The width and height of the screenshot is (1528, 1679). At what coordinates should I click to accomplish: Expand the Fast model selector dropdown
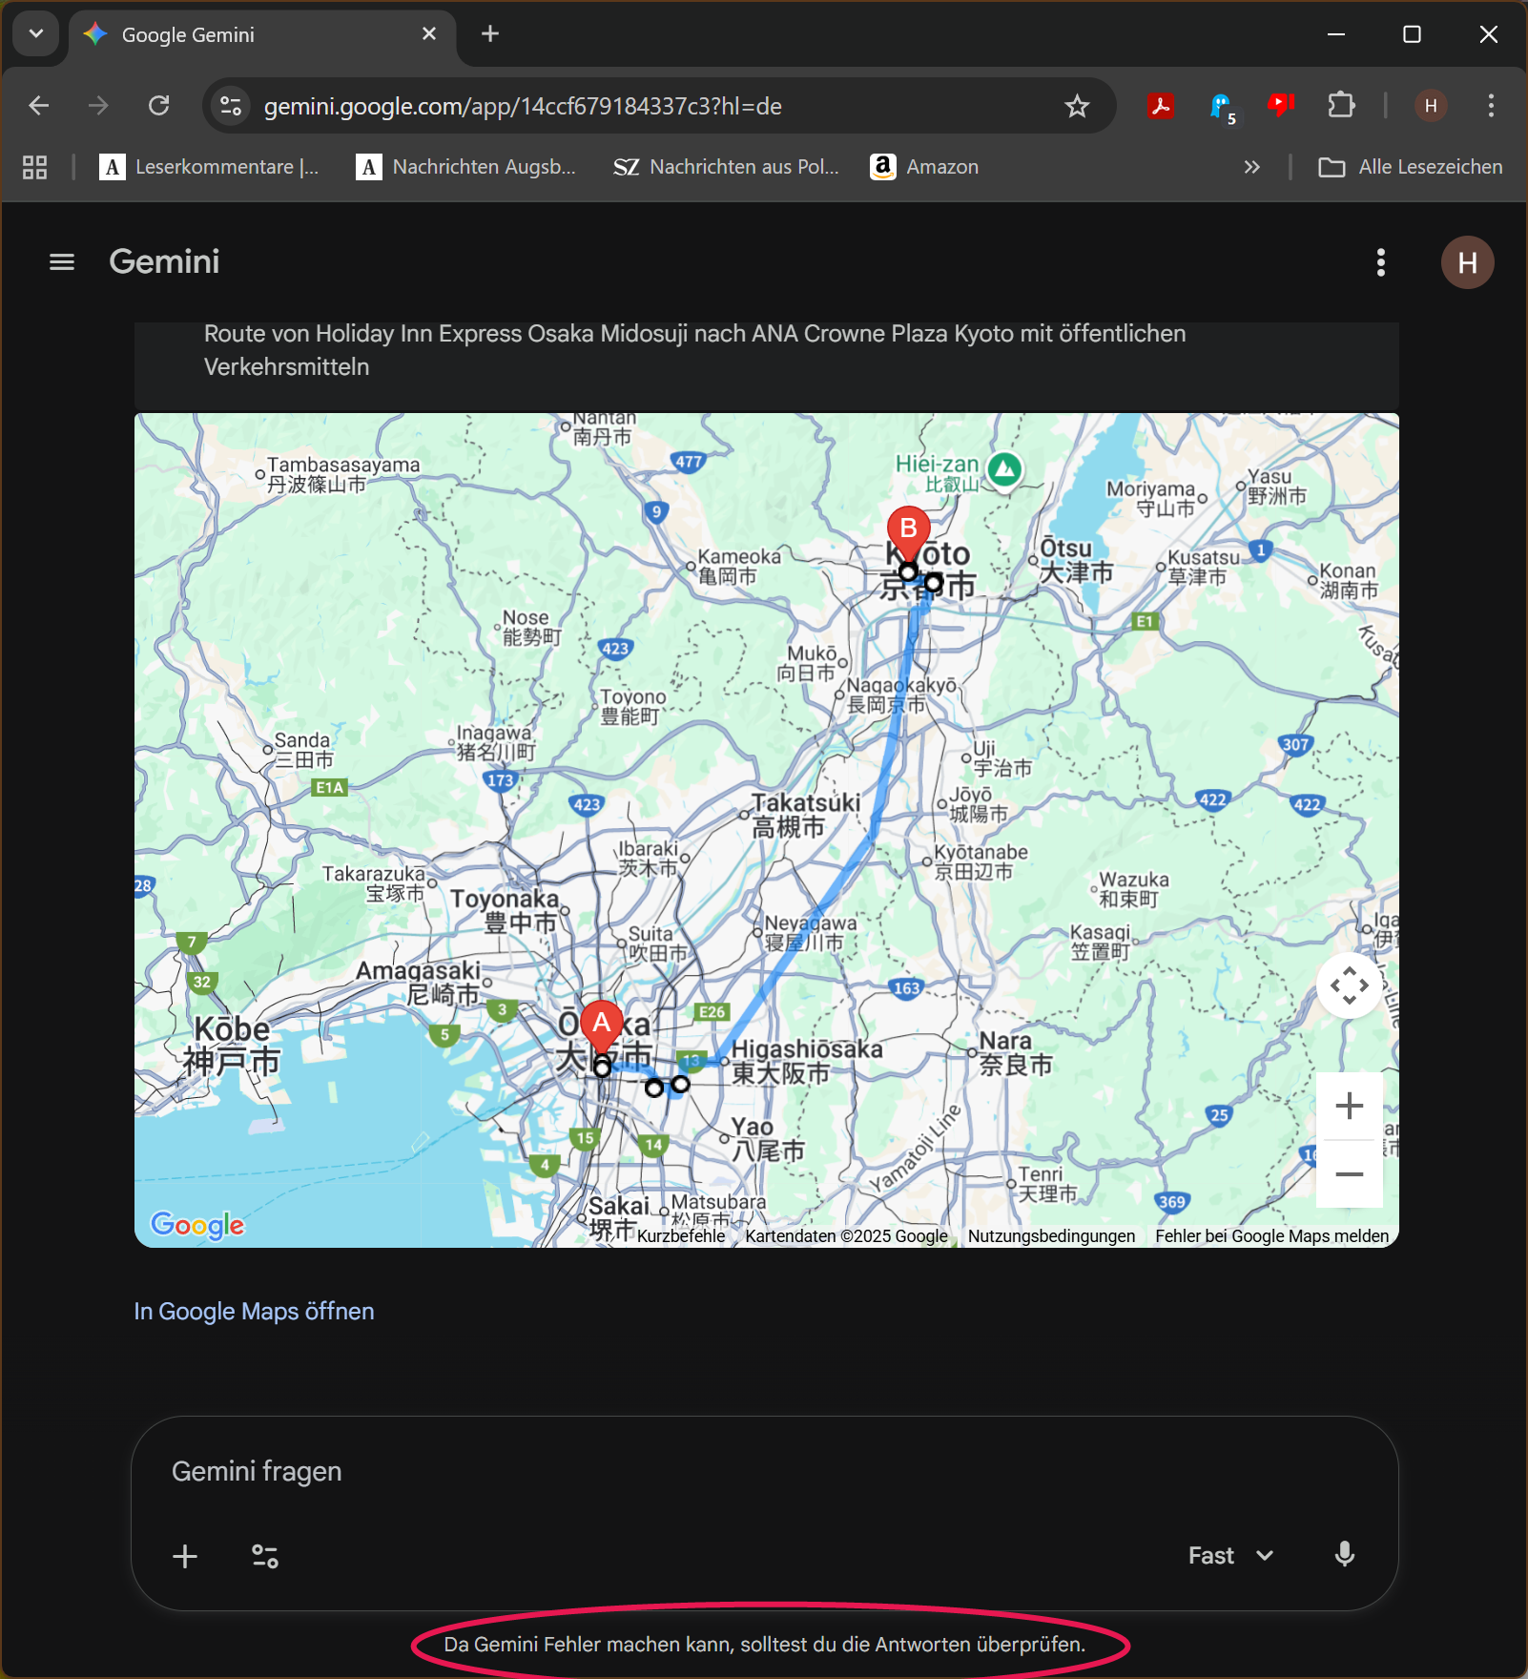click(x=1230, y=1556)
